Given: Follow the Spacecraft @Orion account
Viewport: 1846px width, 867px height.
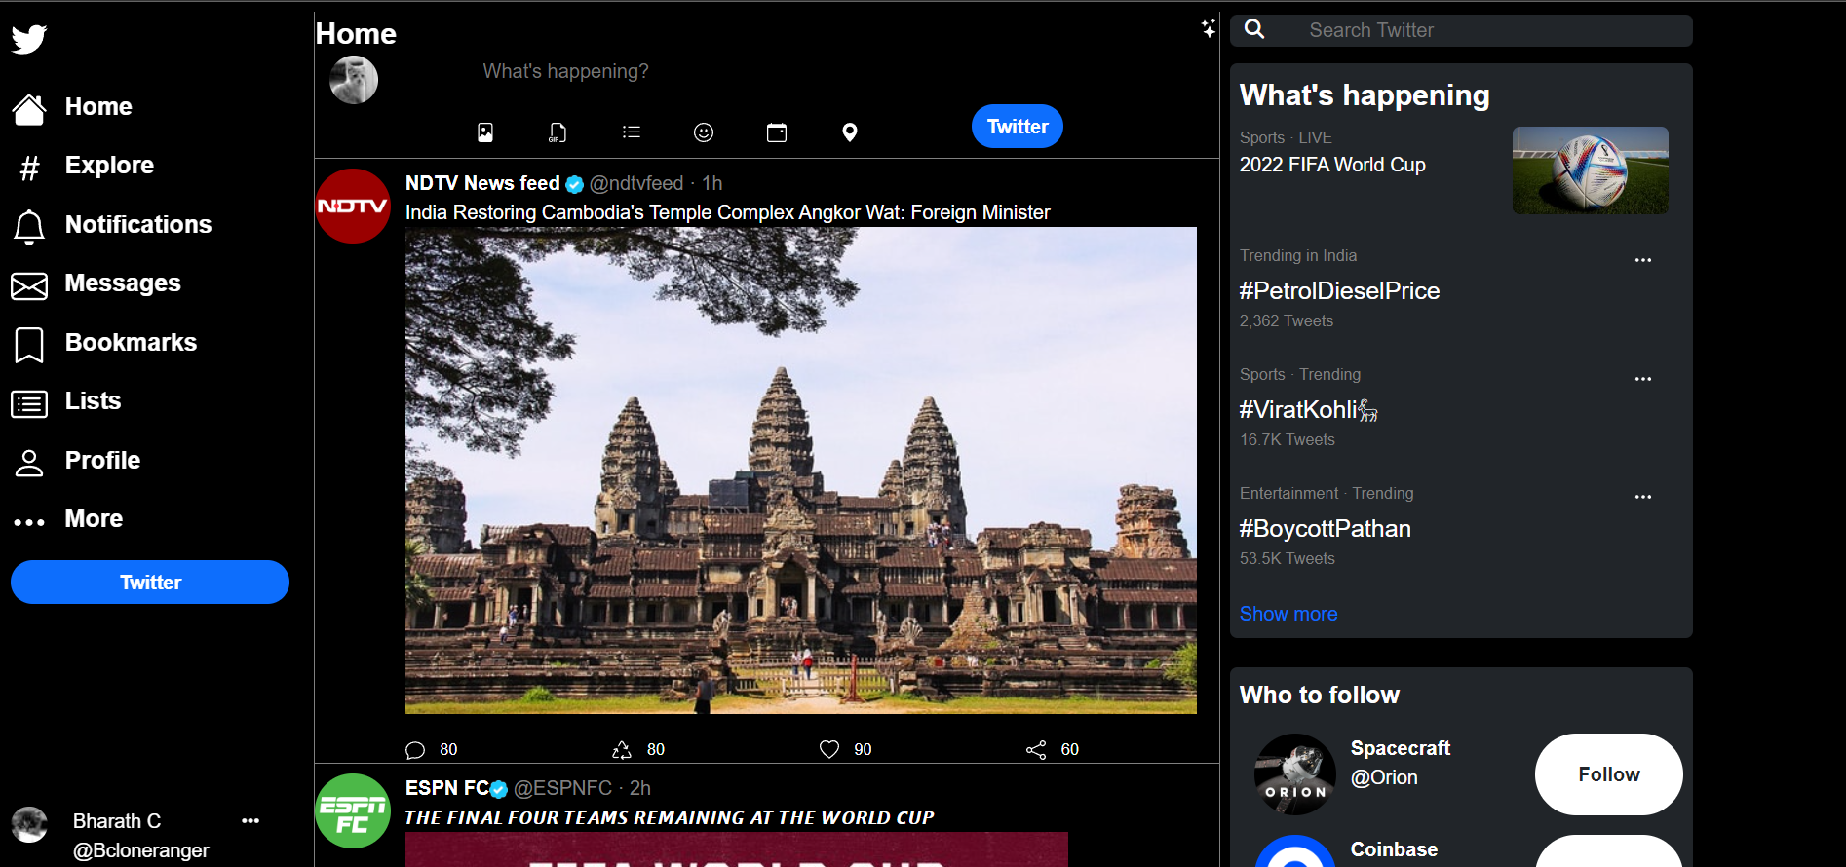Looking at the screenshot, I should coord(1609,774).
